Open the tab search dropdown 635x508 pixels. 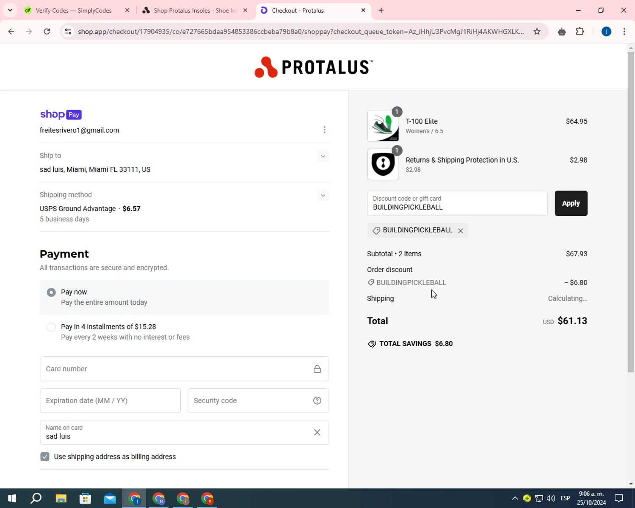tap(10, 10)
